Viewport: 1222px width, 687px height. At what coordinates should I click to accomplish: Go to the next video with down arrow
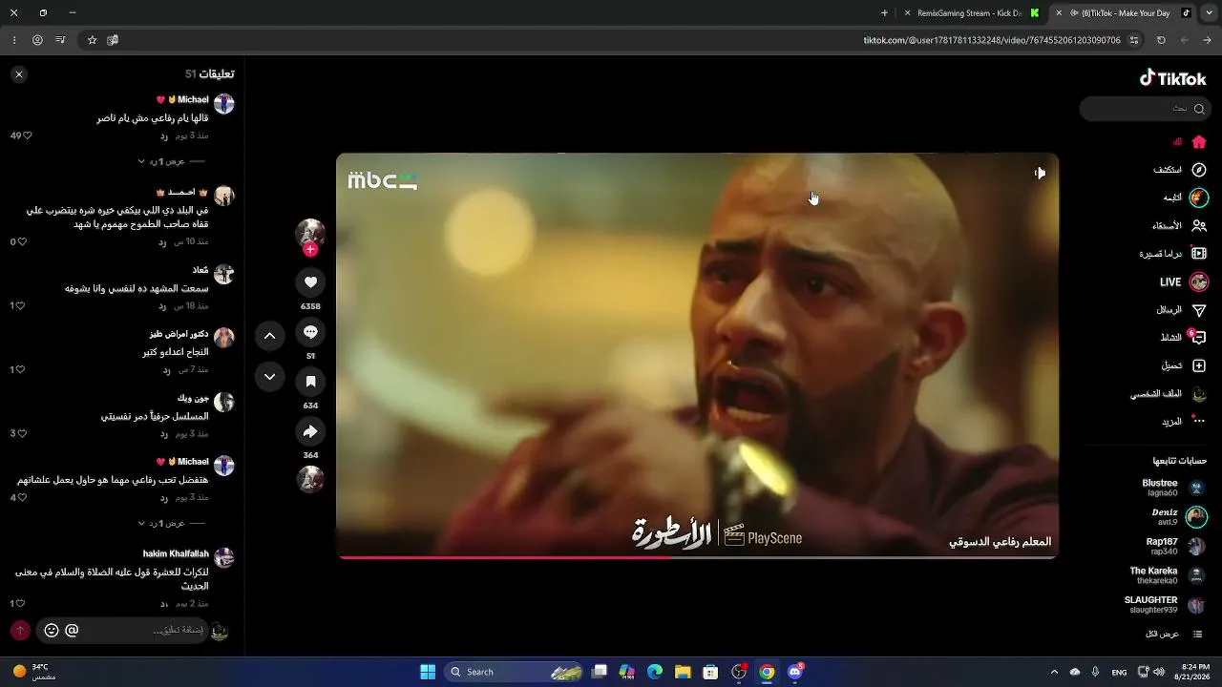click(269, 377)
